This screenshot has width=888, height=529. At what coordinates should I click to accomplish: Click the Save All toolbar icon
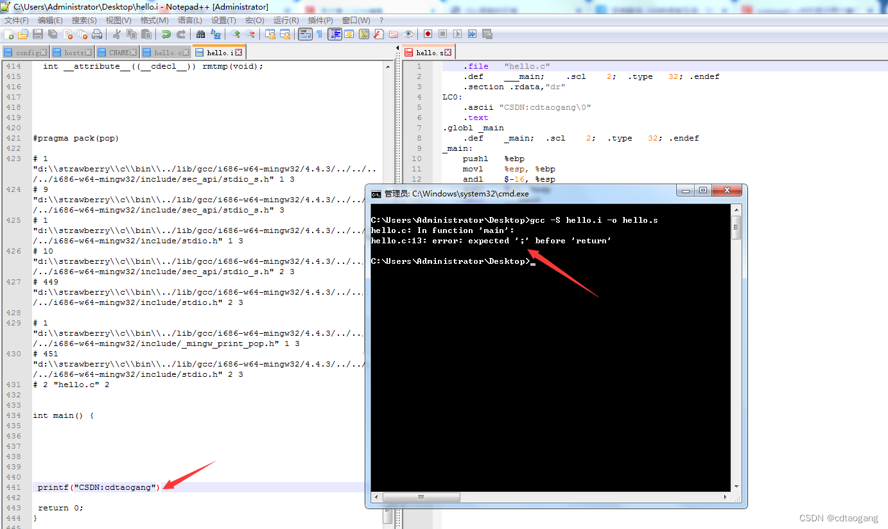(53, 34)
